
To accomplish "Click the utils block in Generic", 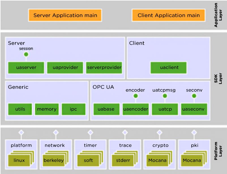I will coord(20,109).
